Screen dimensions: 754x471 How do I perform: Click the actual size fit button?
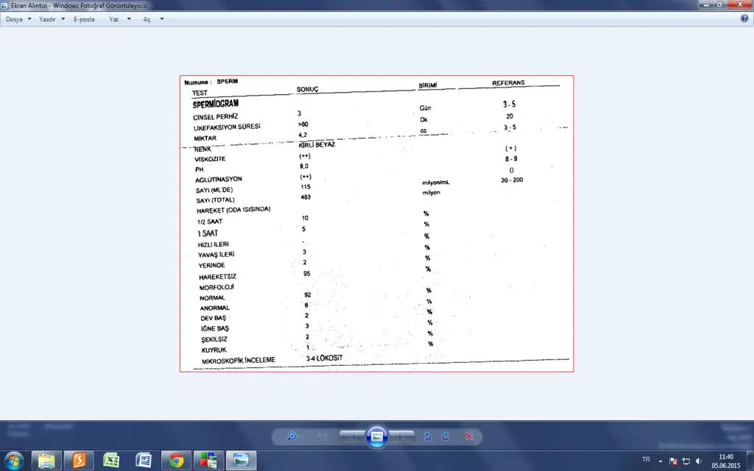point(323,436)
